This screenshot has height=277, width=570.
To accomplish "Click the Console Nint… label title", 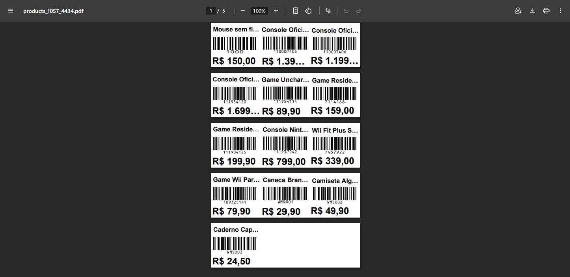I will pyautogui.click(x=285, y=130).
